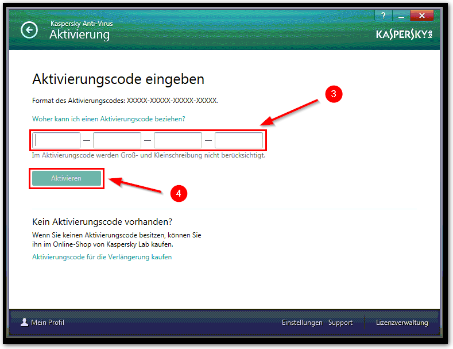Focus the fourth activation code field

[x=239, y=140]
